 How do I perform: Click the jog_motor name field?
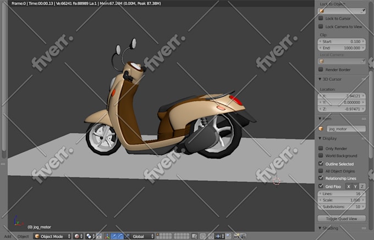pyautogui.click(x=346, y=129)
